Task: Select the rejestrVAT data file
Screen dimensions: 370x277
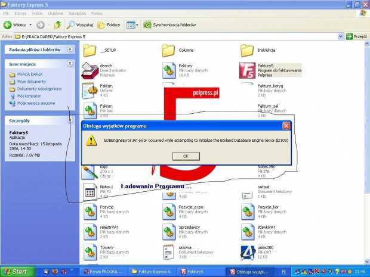Action: 90,232
